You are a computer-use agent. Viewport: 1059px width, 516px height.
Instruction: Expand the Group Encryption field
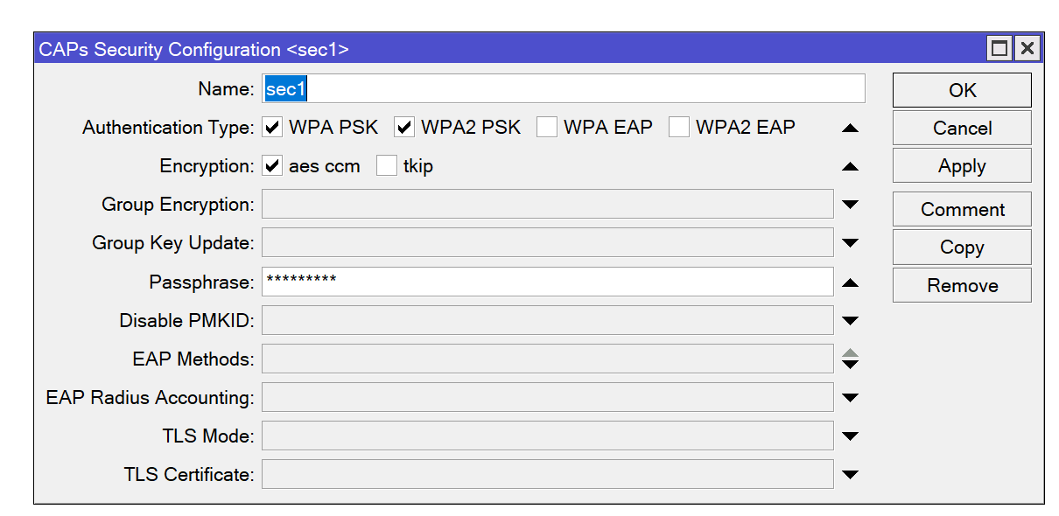point(850,205)
